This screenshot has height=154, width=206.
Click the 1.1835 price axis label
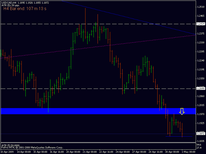point(201,141)
